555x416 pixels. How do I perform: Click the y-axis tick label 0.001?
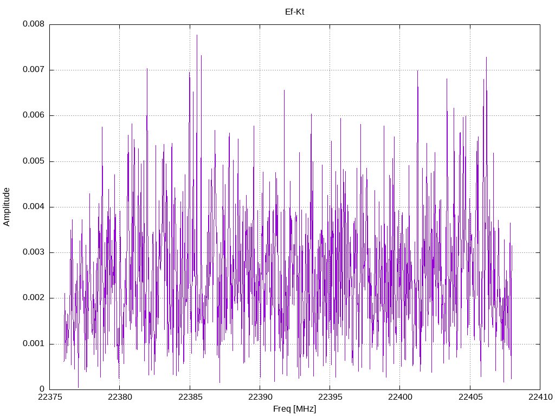[x=34, y=343]
